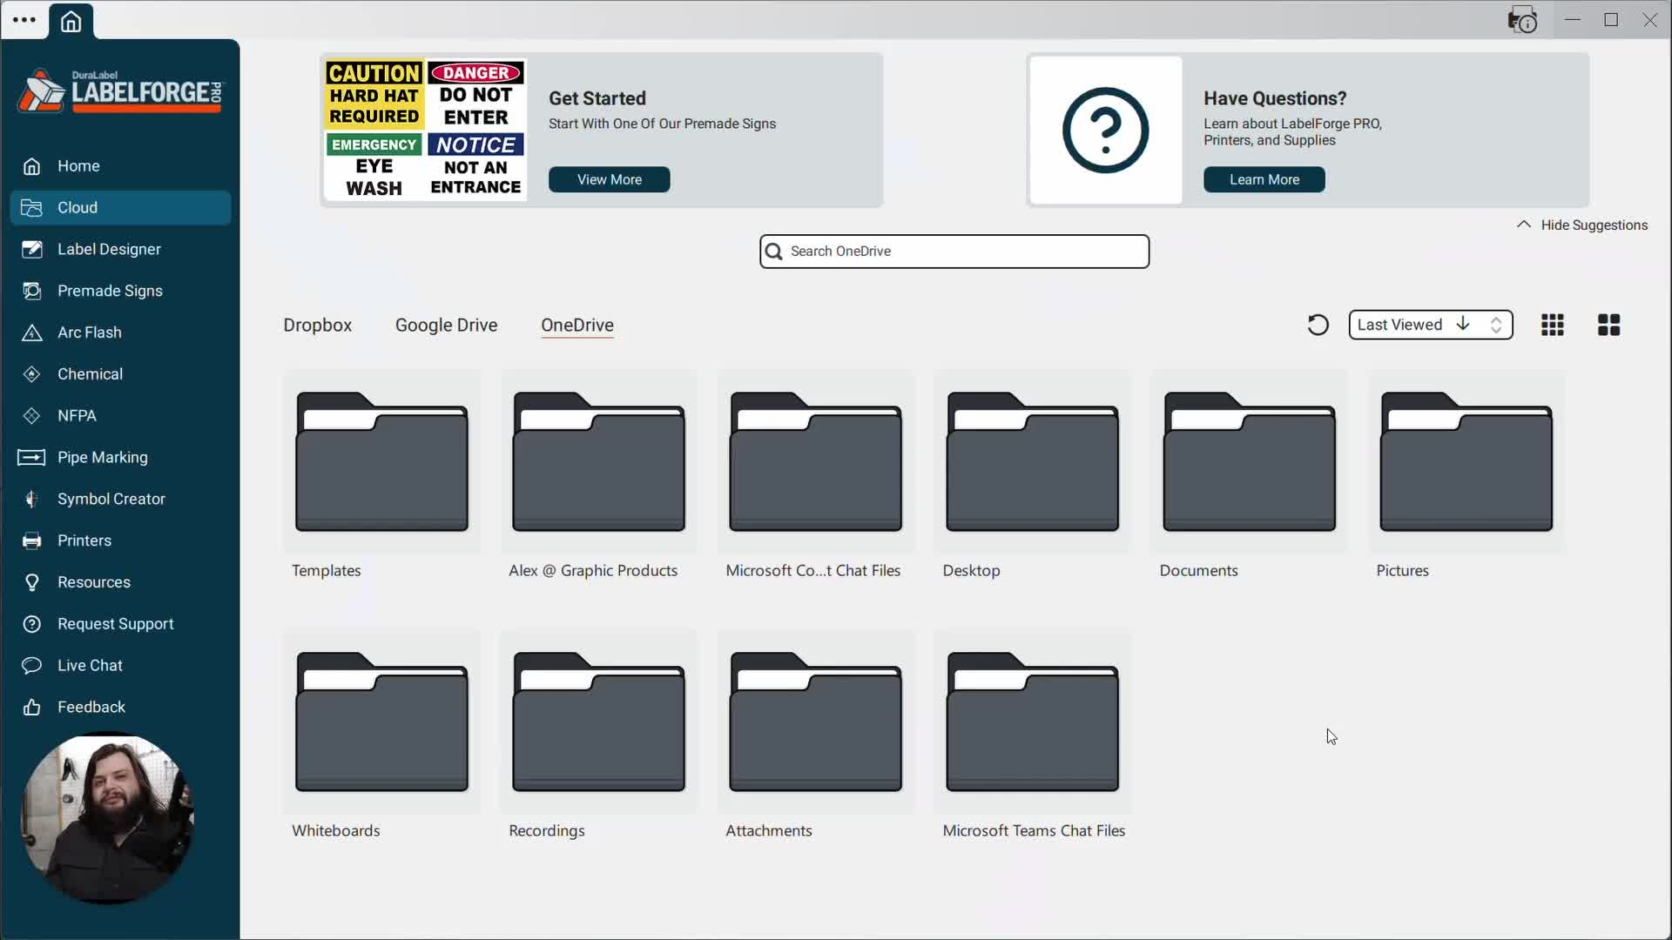Click the Printers icon in sidebar

(x=32, y=541)
